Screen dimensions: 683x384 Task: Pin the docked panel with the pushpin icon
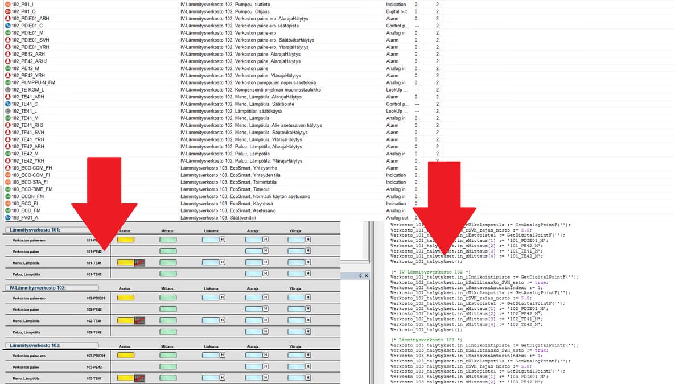click(360, 275)
